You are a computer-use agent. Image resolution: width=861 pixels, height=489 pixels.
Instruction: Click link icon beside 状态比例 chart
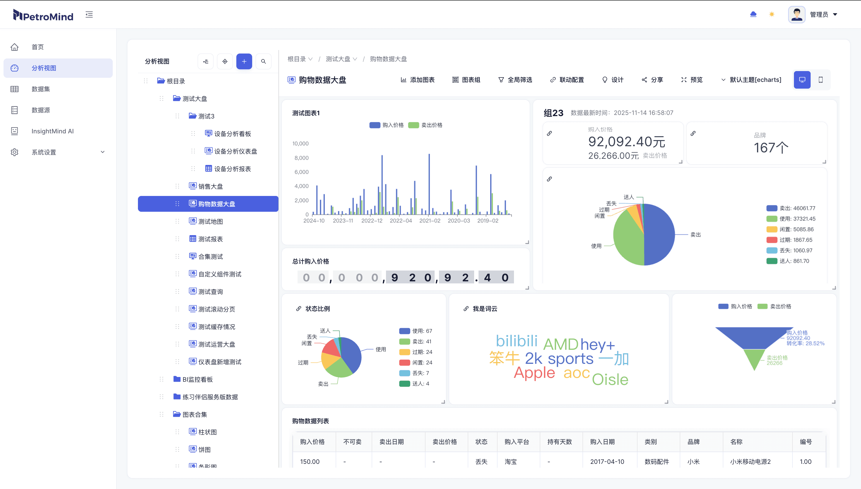click(x=298, y=309)
